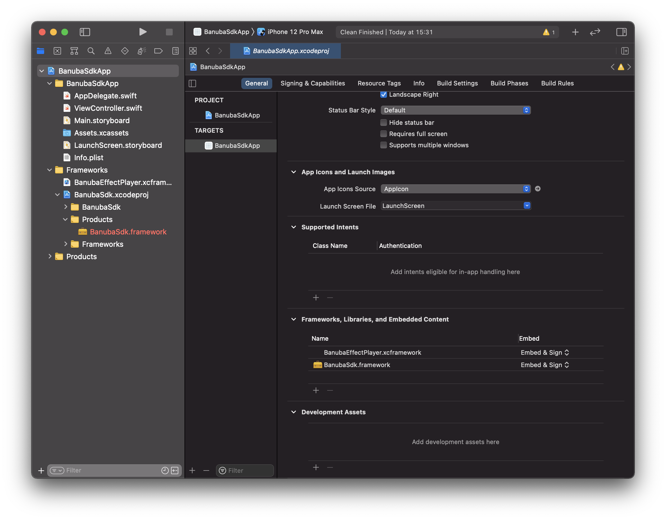The height and width of the screenshot is (520, 666).
Task: Collapse App Icons and Launch Images section
Action: coord(294,172)
